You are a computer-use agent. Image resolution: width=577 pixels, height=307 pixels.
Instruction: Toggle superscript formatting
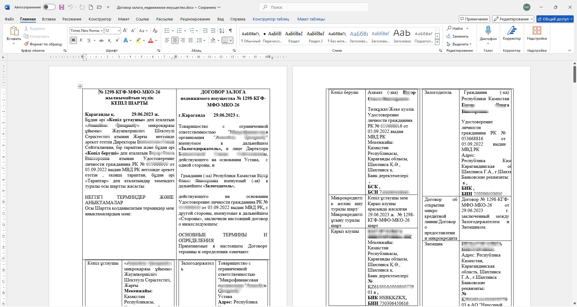coord(117,40)
